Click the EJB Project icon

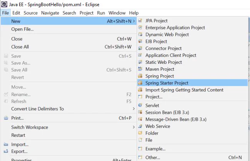(x=140, y=41)
